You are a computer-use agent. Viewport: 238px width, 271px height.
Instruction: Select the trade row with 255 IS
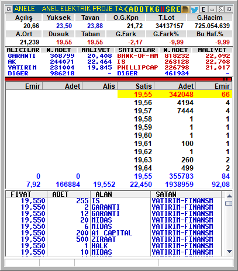point(113,201)
